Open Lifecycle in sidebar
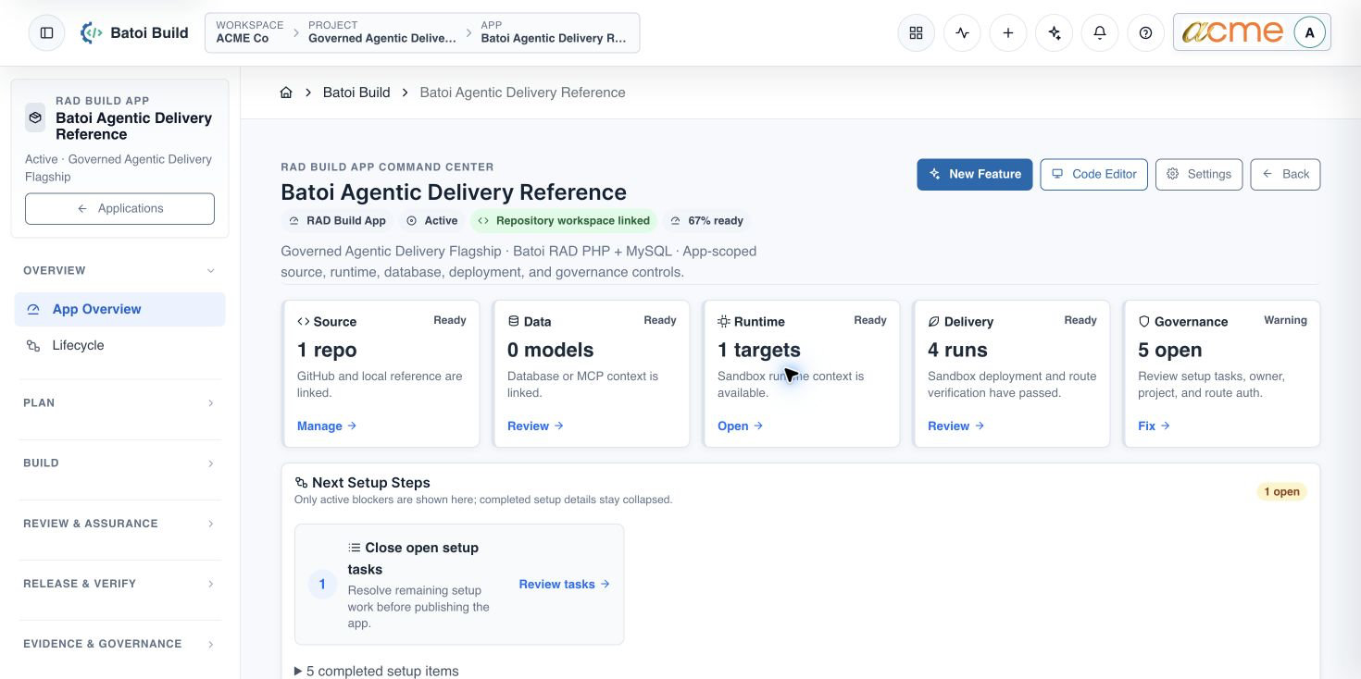Viewport: 1361px width, 679px height. tap(119, 345)
